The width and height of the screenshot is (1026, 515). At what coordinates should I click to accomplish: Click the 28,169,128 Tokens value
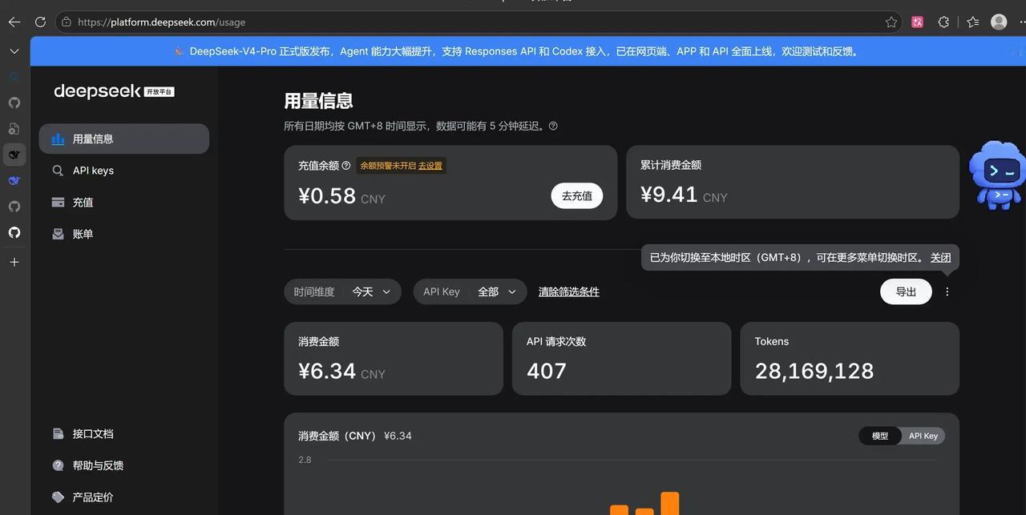point(814,371)
